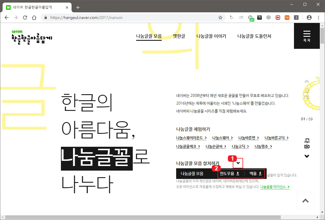This screenshot has height=220, width=325.
Task: Click the vertical page scrollbar thumb
Action: pyautogui.click(x=322, y=35)
